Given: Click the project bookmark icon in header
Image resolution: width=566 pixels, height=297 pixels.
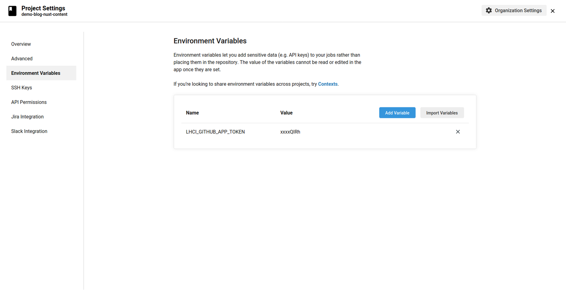Looking at the screenshot, I should click(12, 11).
